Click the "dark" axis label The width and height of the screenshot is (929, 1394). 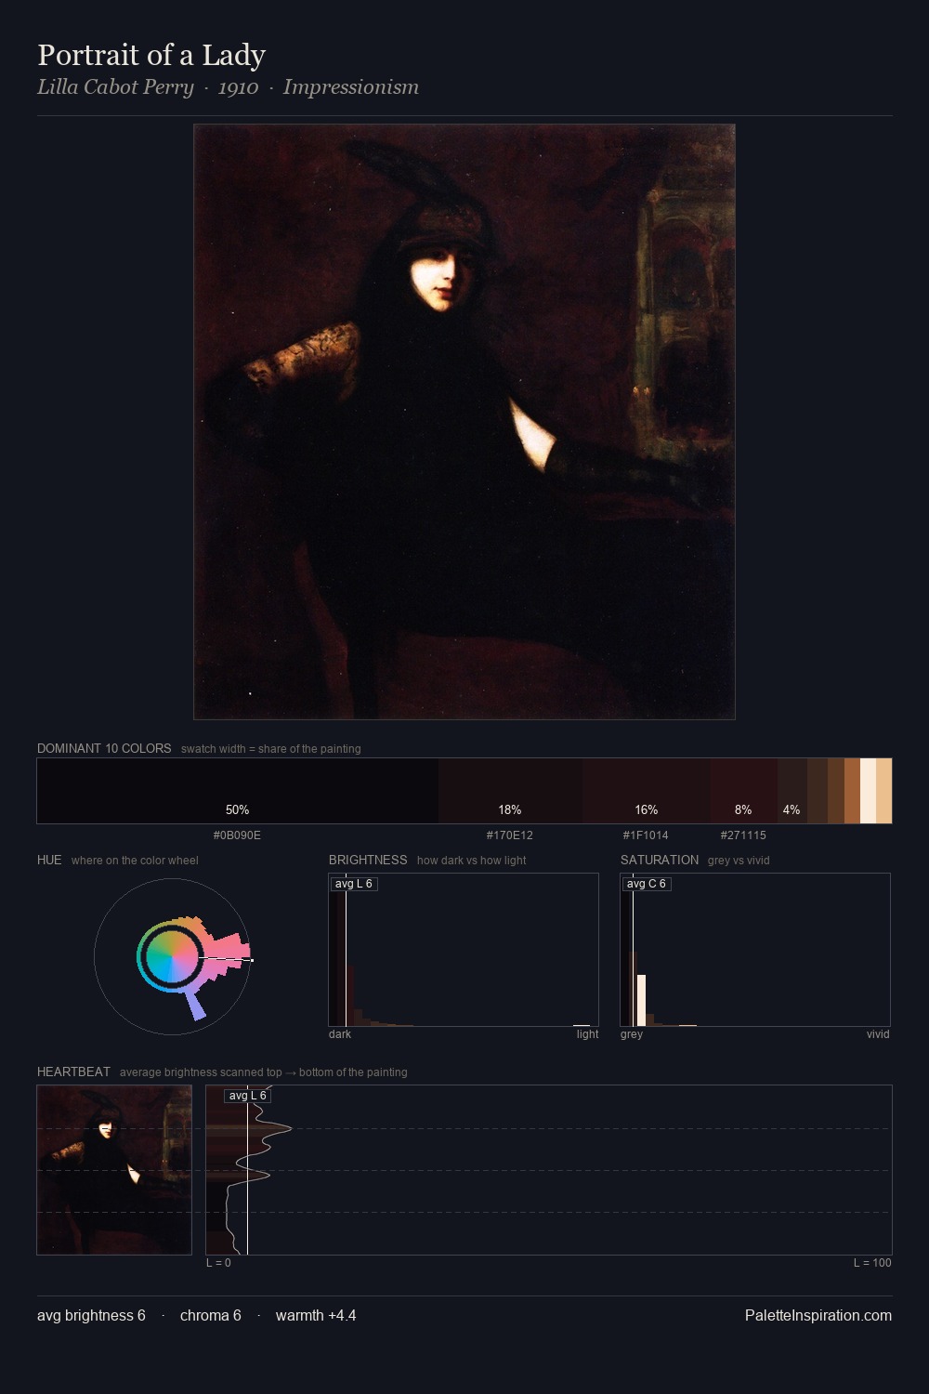[340, 1034]
